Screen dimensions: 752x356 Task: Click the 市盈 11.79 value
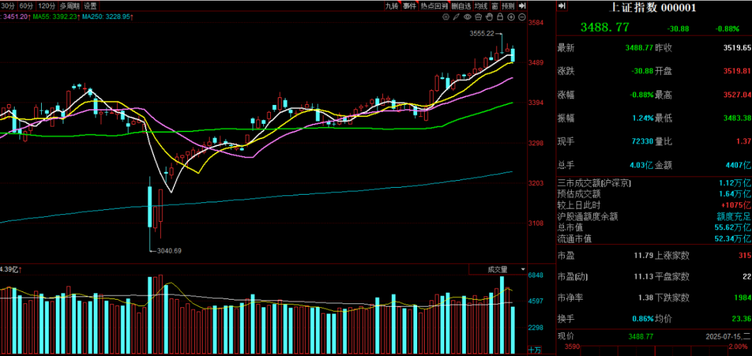pyautogui.click(x=643, y=255)
